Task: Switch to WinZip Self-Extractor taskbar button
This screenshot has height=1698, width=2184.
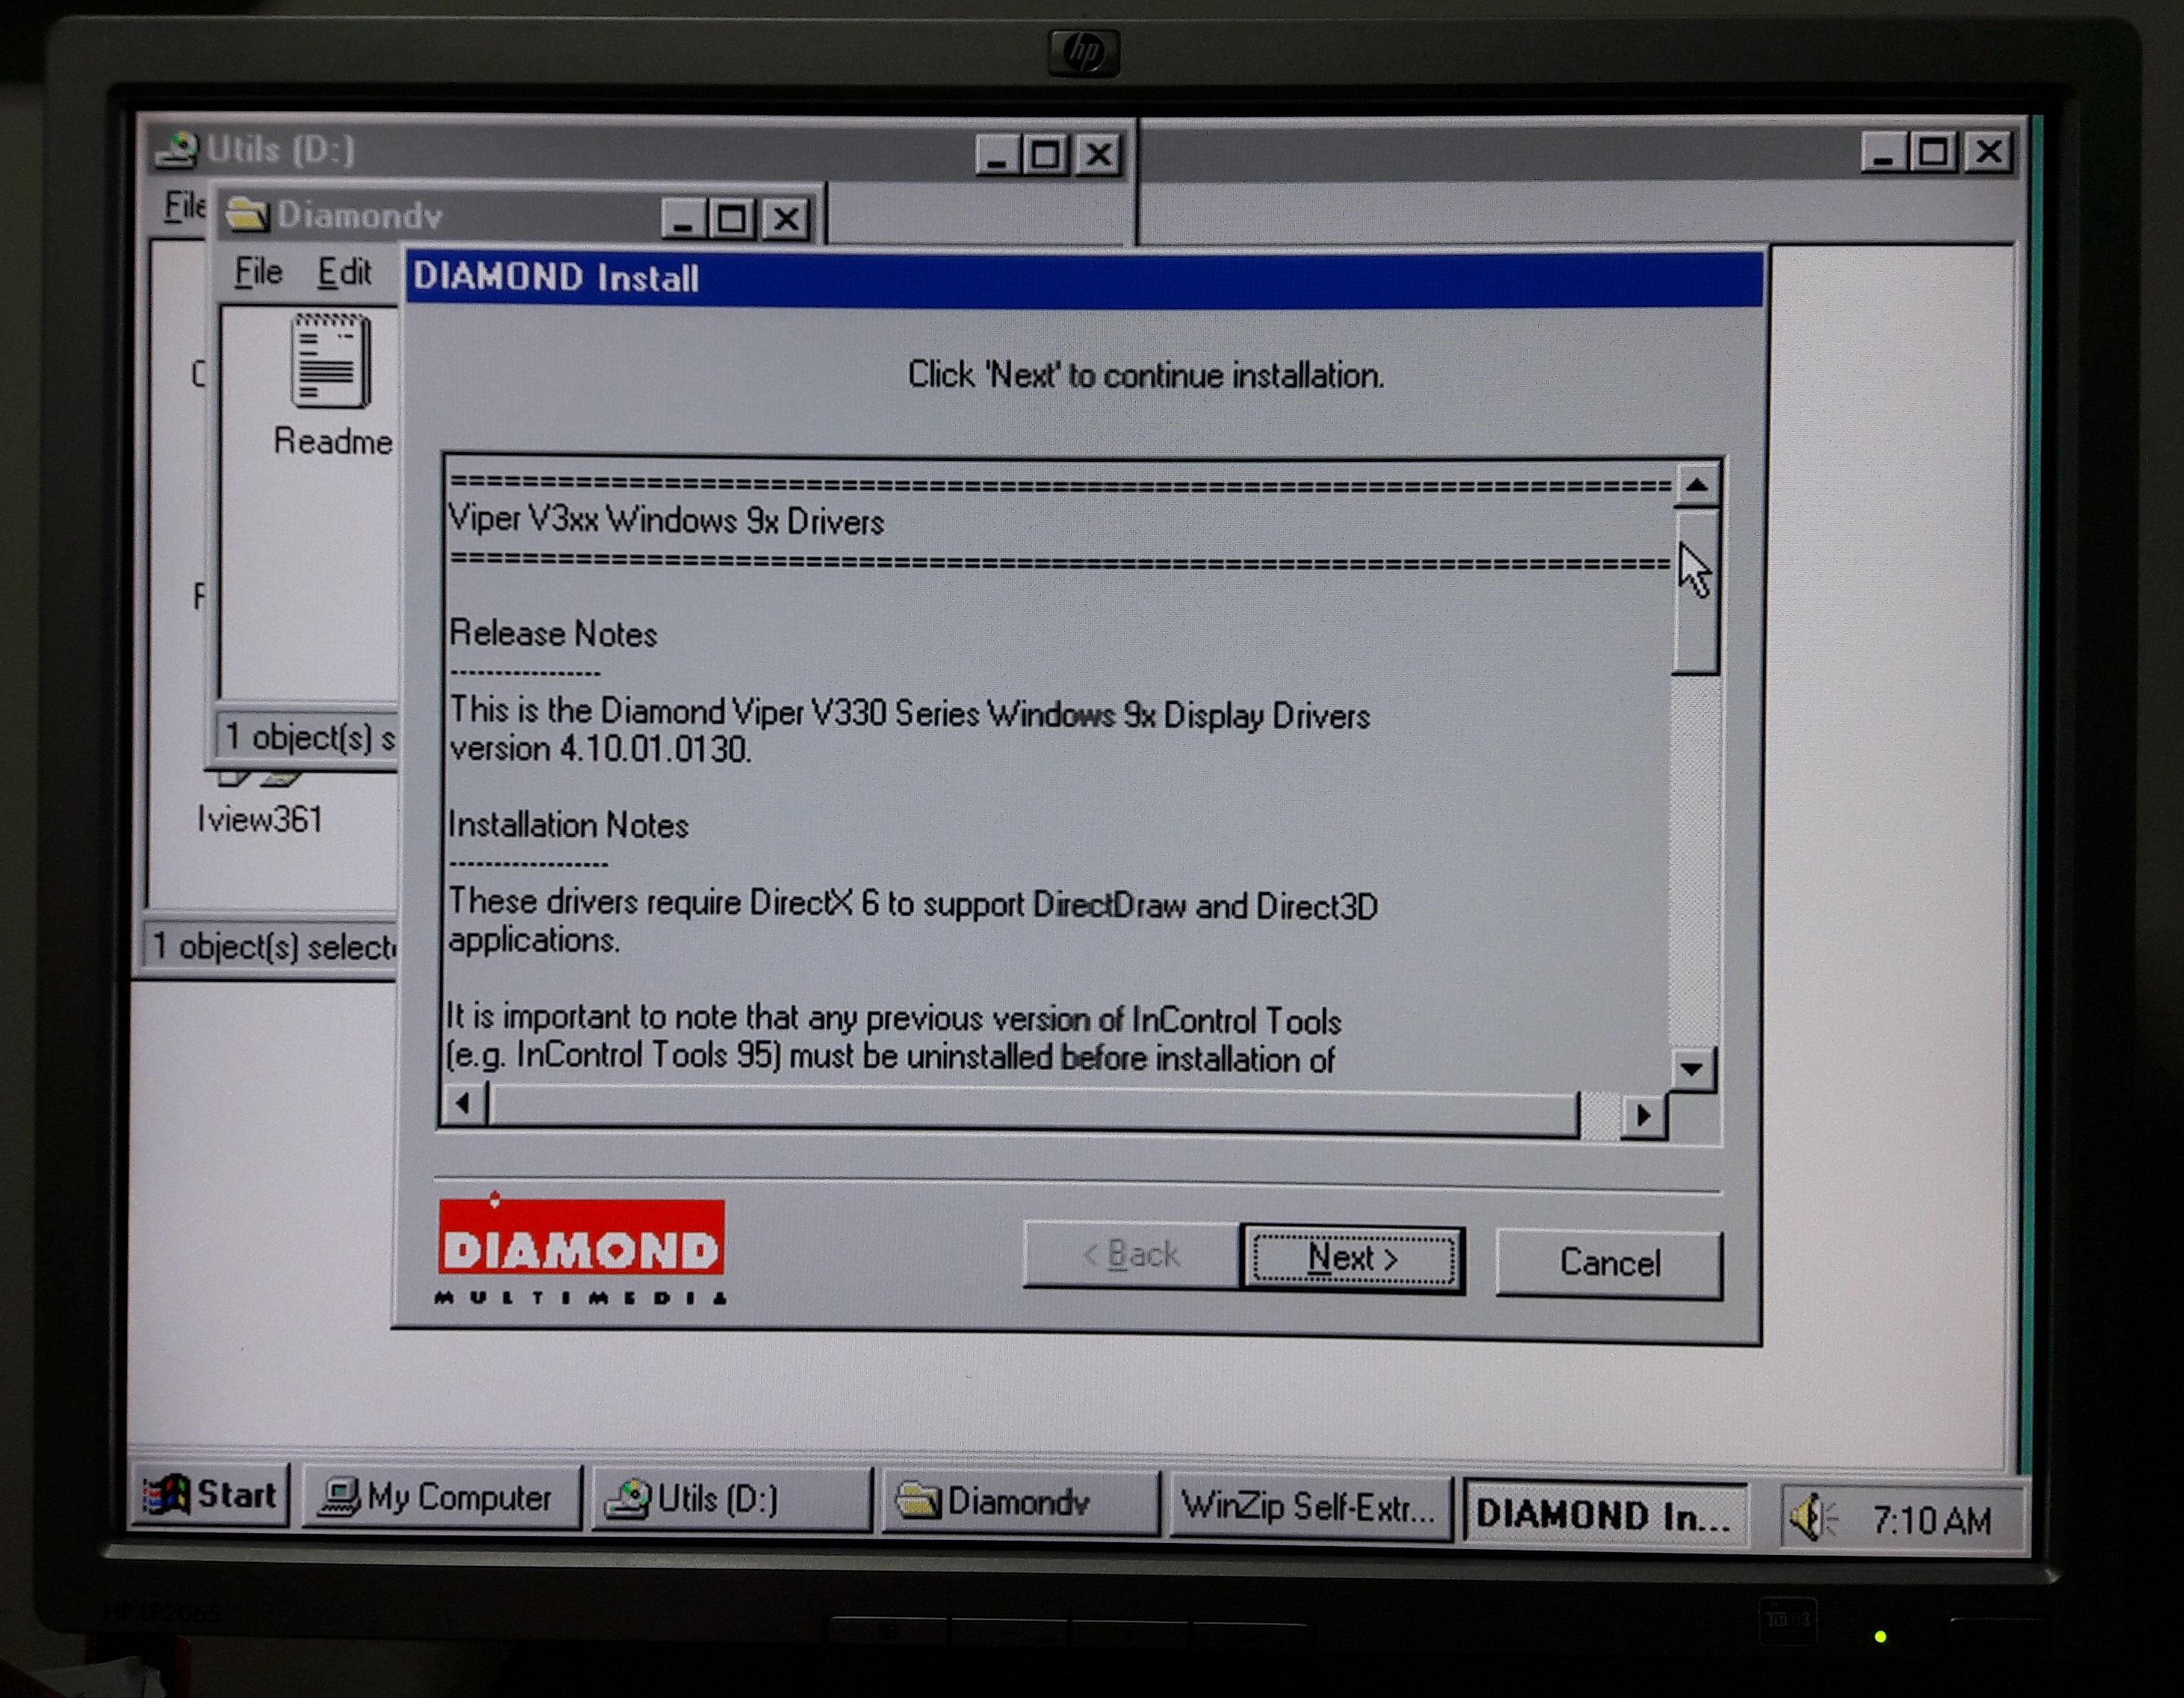Action: [1310, 1506]
